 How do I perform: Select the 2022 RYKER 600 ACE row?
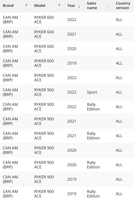(x=67, y=20)
